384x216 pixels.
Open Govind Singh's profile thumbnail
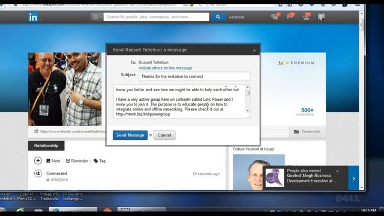coord(275,178)
